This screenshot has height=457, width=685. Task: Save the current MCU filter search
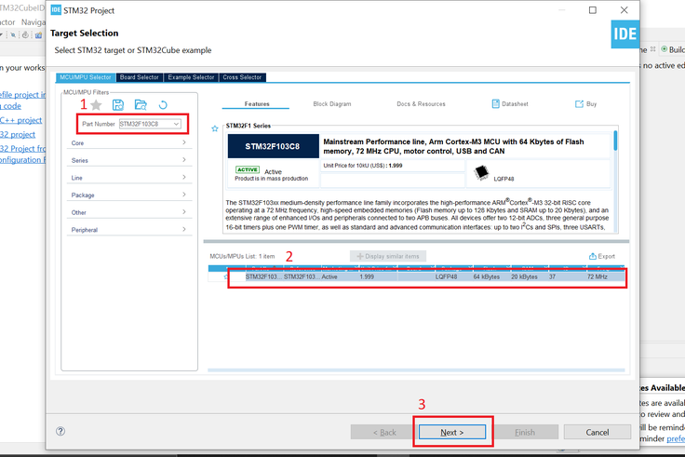coord(118,105)
